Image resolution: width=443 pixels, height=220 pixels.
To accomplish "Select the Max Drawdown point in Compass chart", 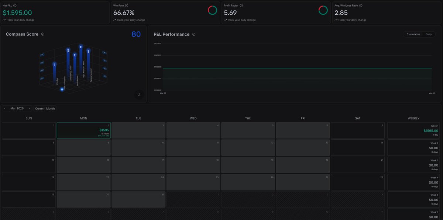I will click(x=62, y=89).
